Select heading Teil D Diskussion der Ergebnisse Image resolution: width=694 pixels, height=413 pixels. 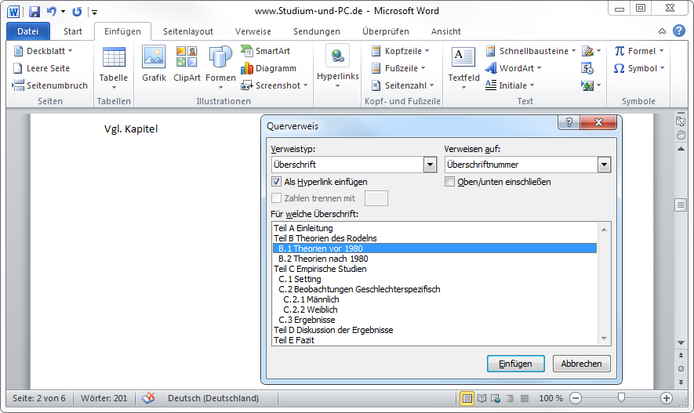(434, 330)
